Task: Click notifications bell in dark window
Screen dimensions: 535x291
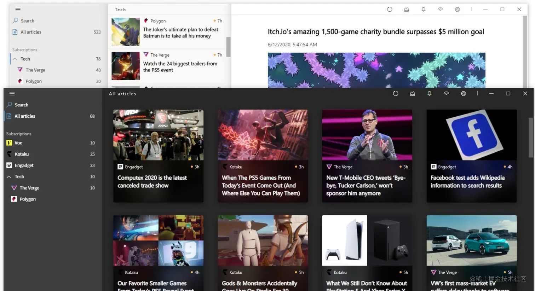Action: [x=429, y=94]
